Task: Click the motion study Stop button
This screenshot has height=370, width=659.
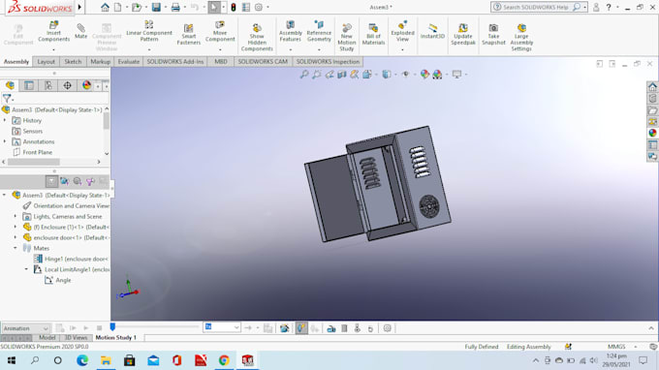Action: click(x=99, y=328)
